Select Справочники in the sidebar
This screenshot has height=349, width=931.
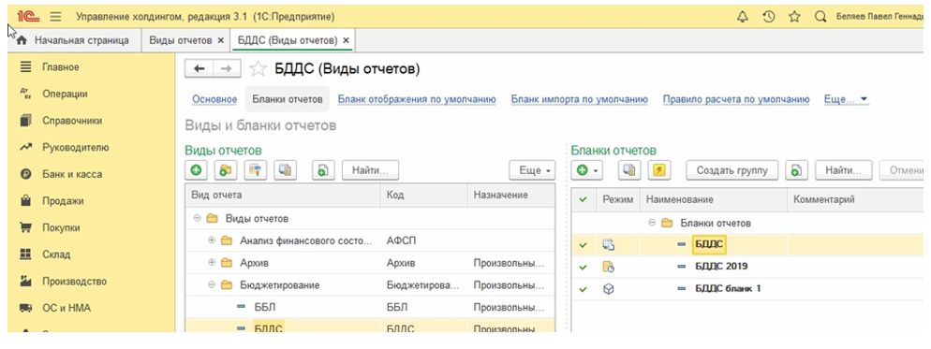pos(72,121)
